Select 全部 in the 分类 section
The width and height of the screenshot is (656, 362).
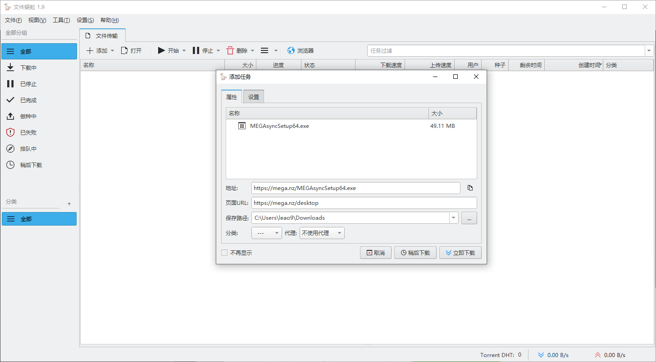click(39, 219)
